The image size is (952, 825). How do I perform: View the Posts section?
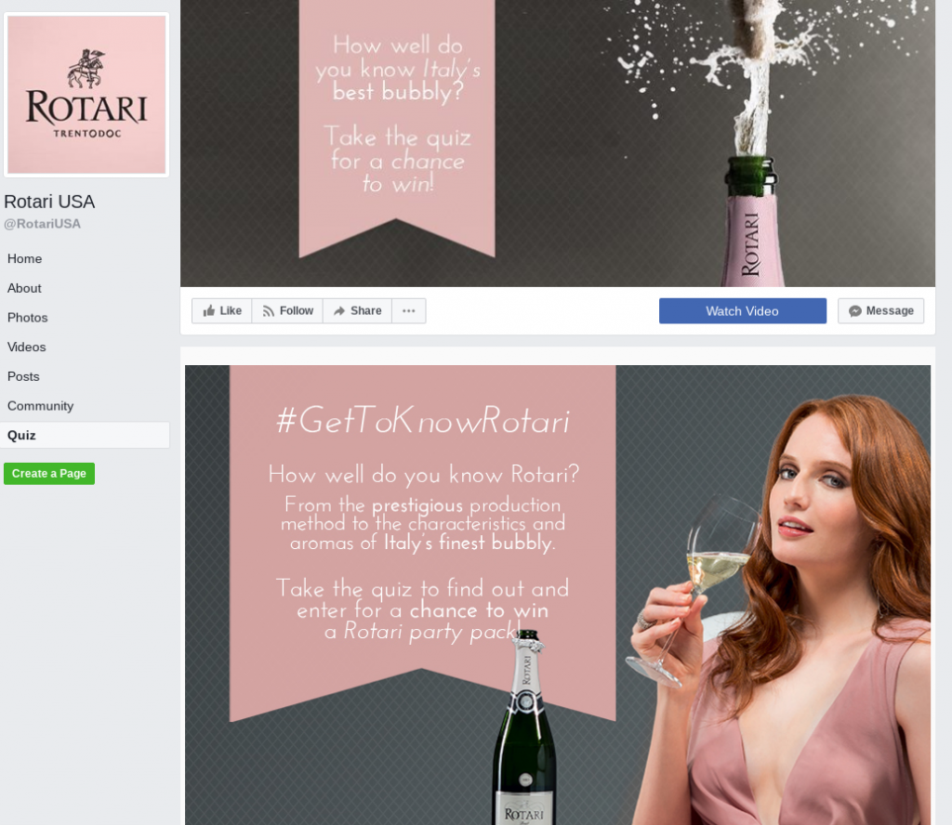click(x=23, y=375)
